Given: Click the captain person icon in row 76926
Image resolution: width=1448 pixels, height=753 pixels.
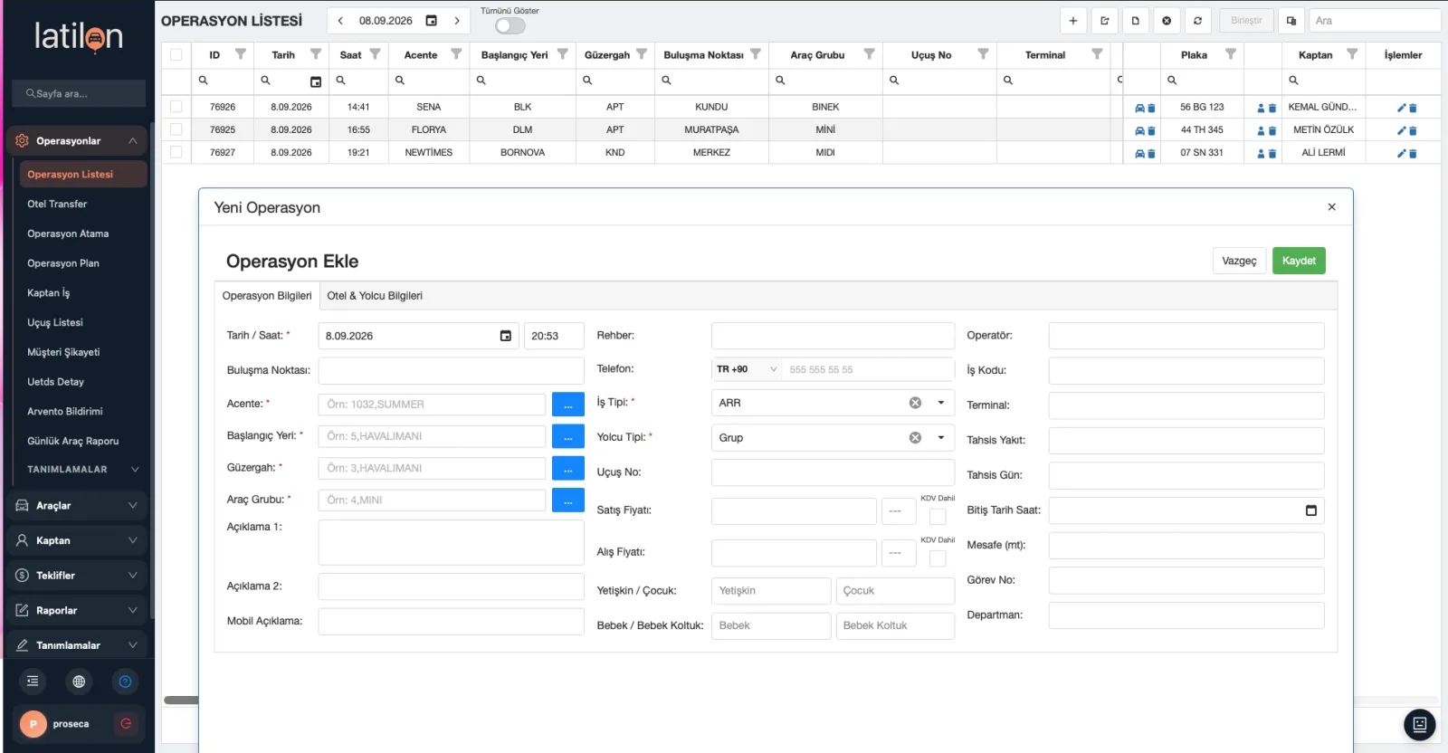Looking at the screenshot, I should [1262, 108].
